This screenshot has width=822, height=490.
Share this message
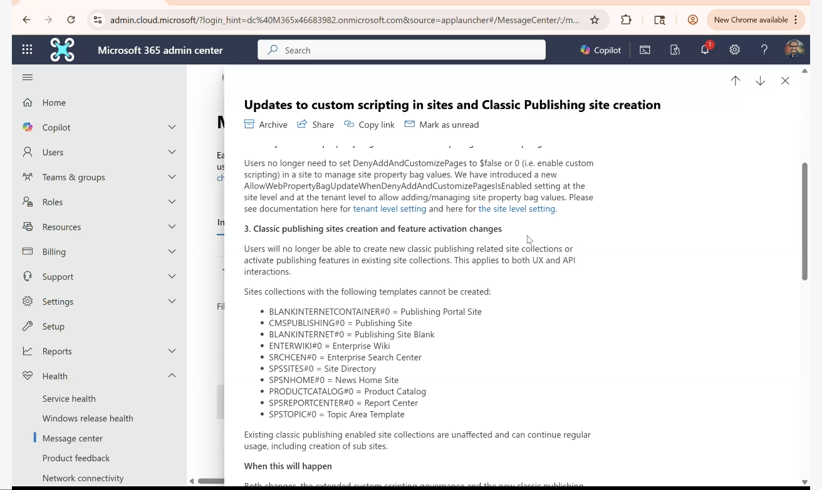pos(316,125)
